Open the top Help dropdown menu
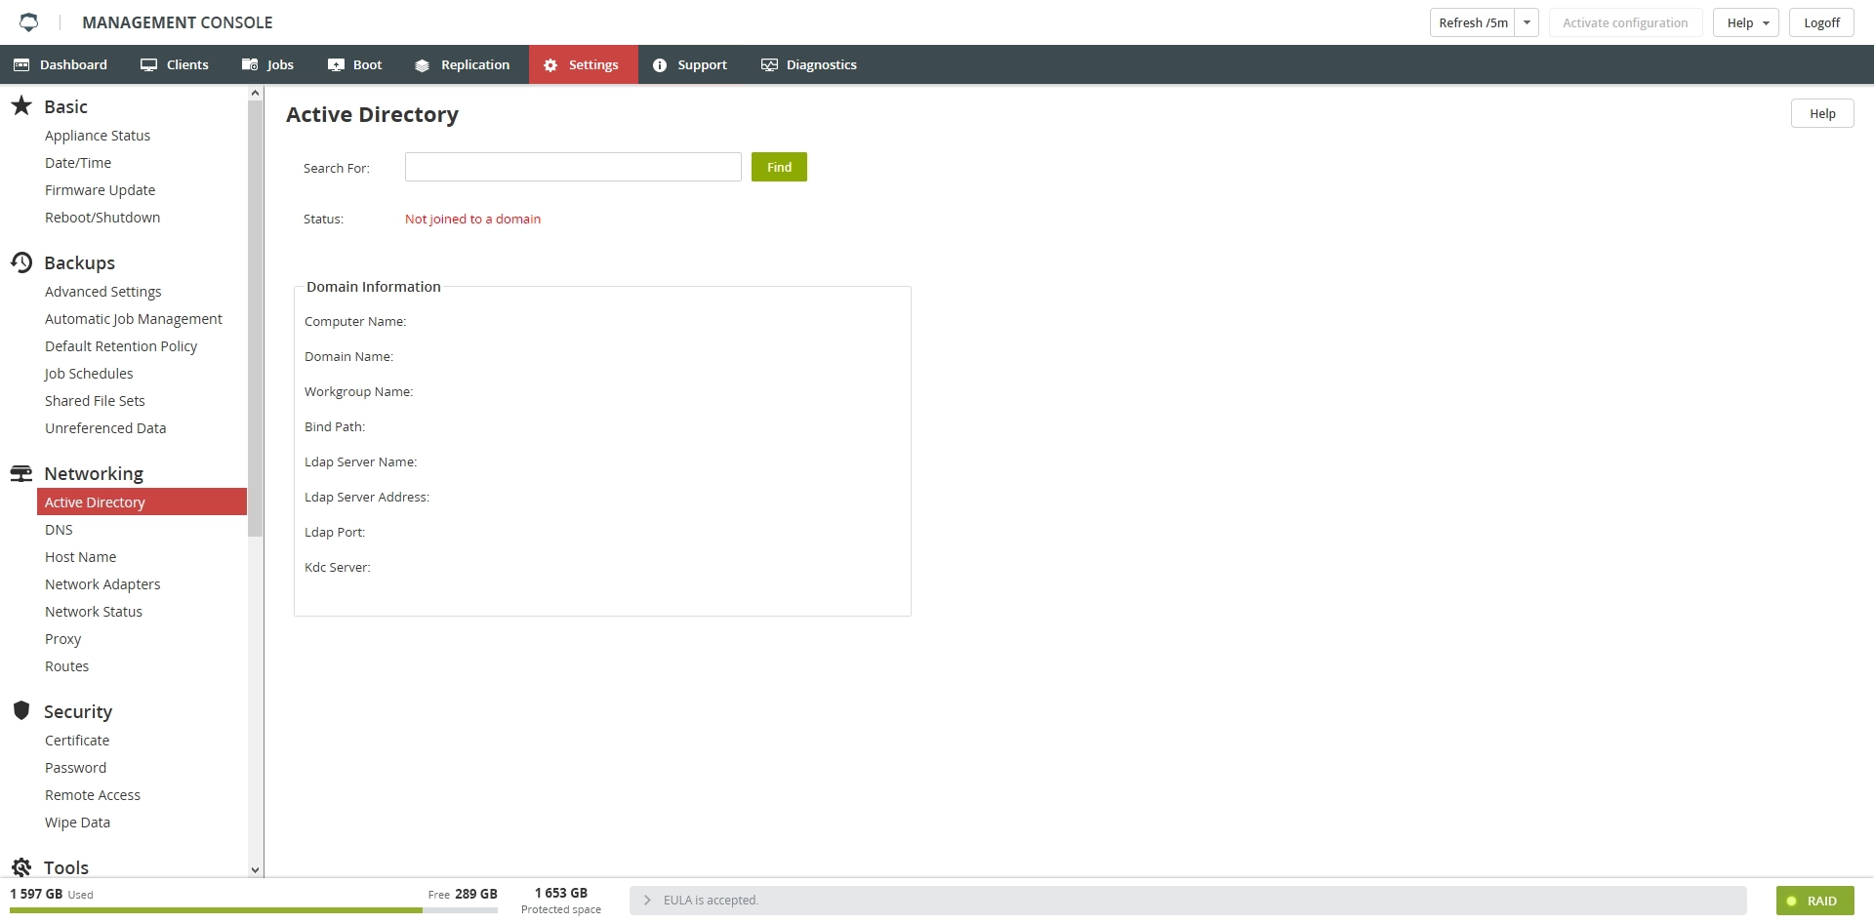 1746,22
